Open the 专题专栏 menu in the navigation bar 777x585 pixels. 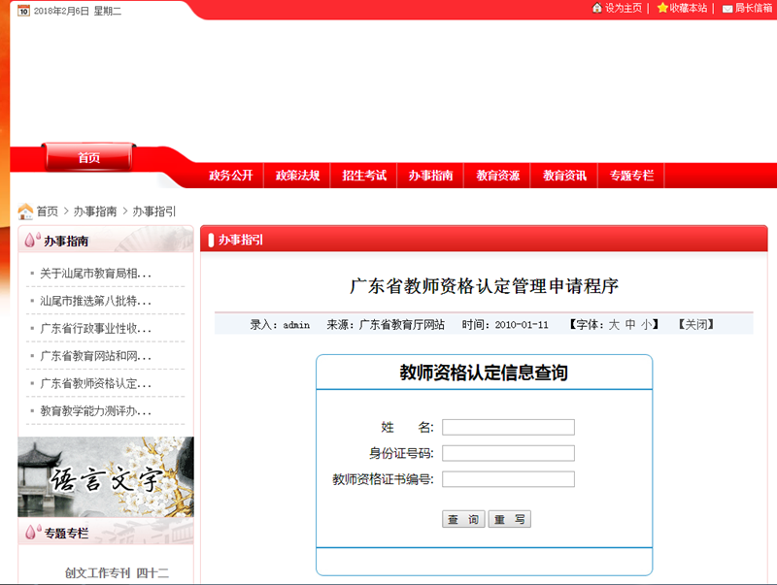click(631, 176)
